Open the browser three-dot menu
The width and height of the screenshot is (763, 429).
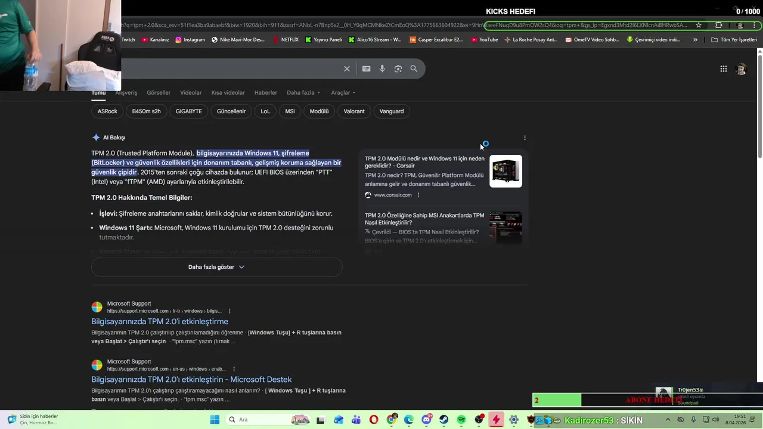coord(755,25)
